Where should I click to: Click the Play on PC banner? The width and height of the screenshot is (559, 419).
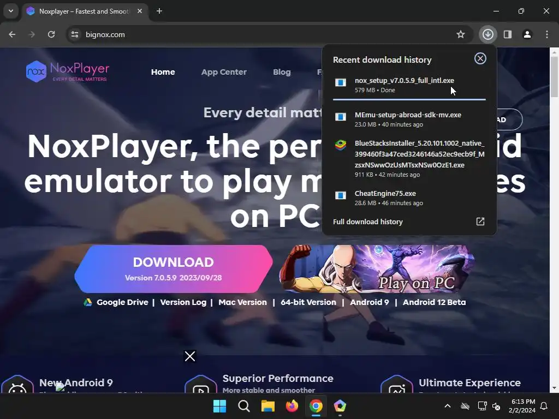[x=377, y=268]
